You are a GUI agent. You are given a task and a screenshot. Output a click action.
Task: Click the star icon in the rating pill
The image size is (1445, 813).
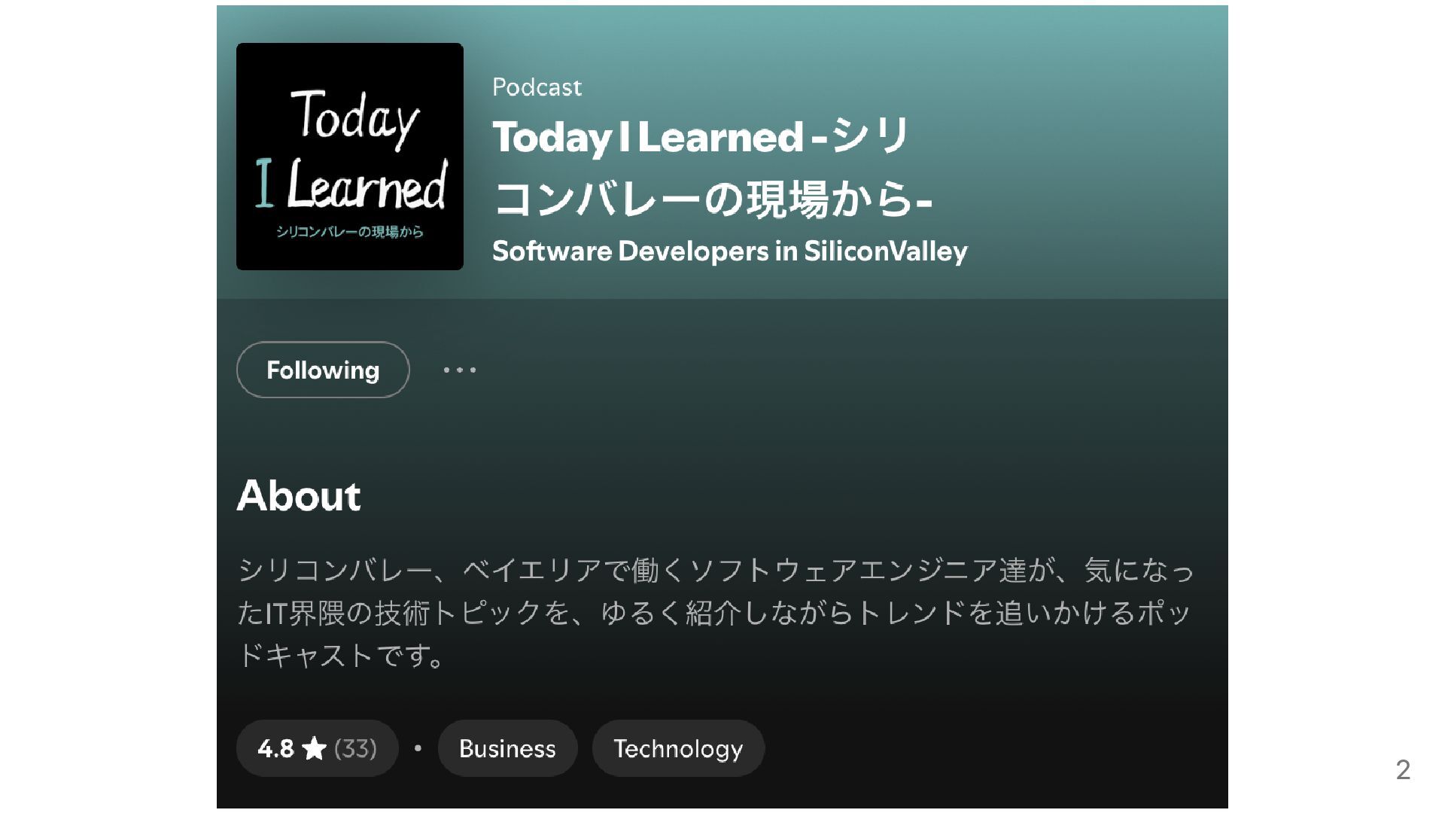click(x=314, y=748)
